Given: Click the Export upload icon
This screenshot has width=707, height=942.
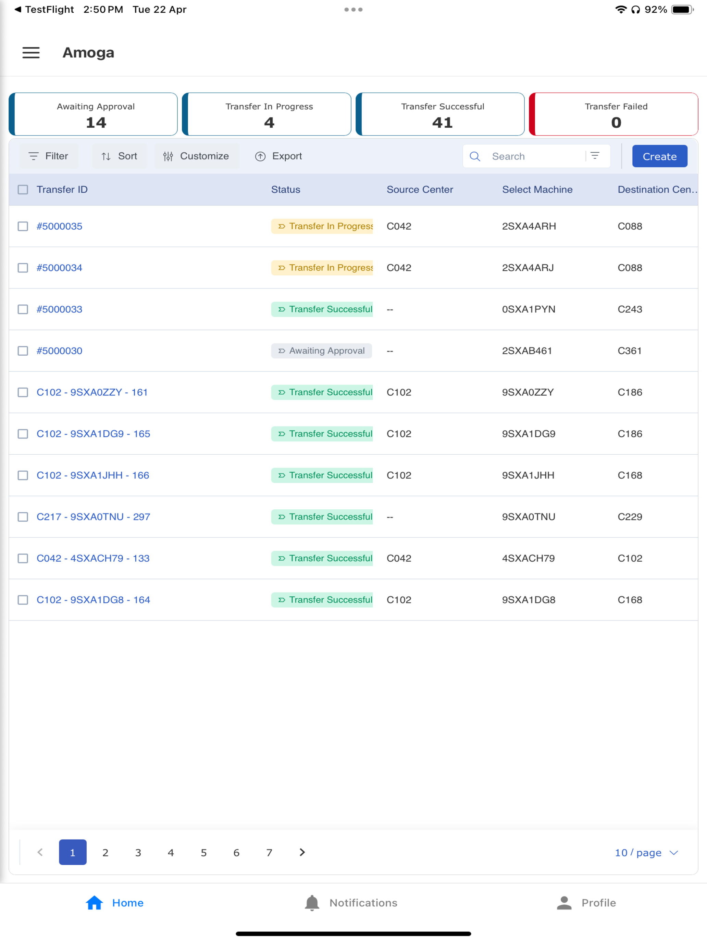Looking at the screenshot, I should click(x=260, y=156).
